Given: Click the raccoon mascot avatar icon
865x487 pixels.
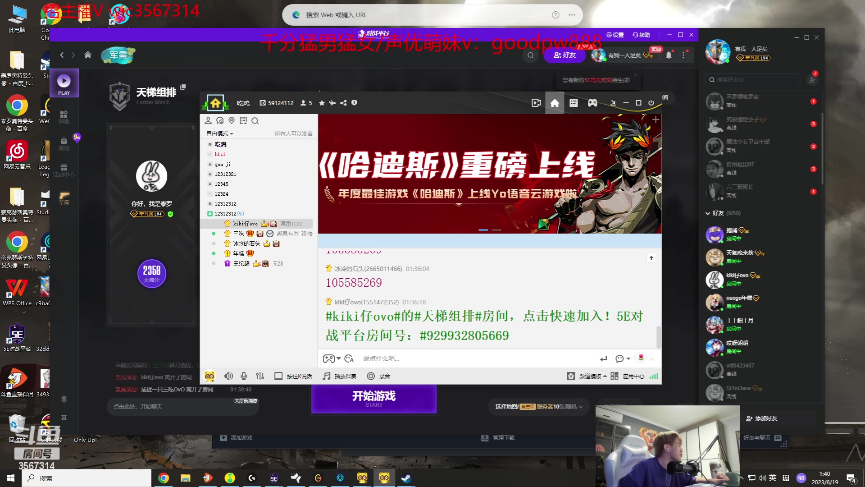Looking at the screenshot, I should (x=209, y=376).
